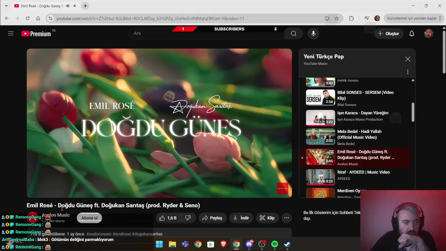
Task: Mute the tab via speaker icon
Action: pyautogui.click(x=68, y=6)
